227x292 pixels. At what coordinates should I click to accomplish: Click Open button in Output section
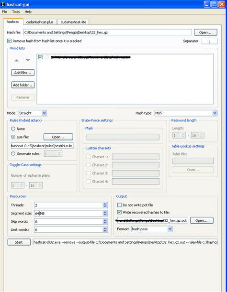[202, 220]
